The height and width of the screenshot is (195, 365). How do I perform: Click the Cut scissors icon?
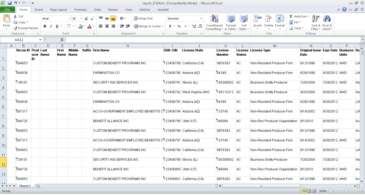15,16
